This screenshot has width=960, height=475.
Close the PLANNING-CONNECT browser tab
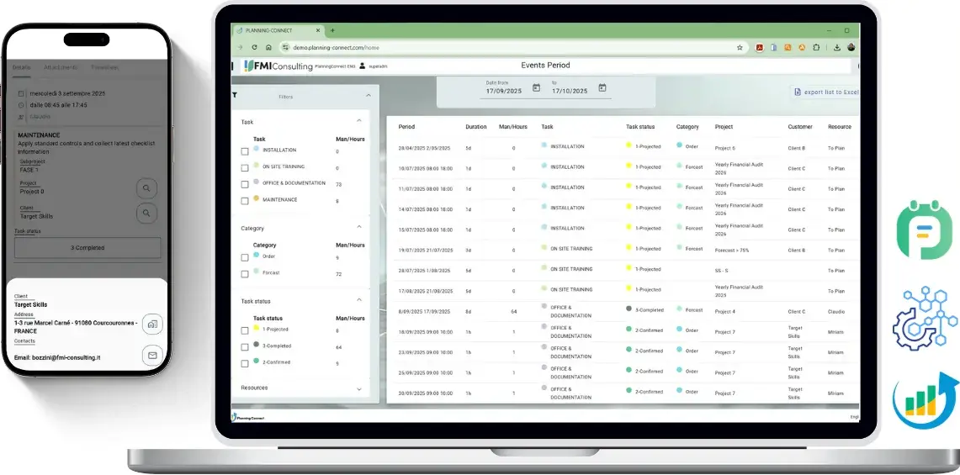click(318, 30)
